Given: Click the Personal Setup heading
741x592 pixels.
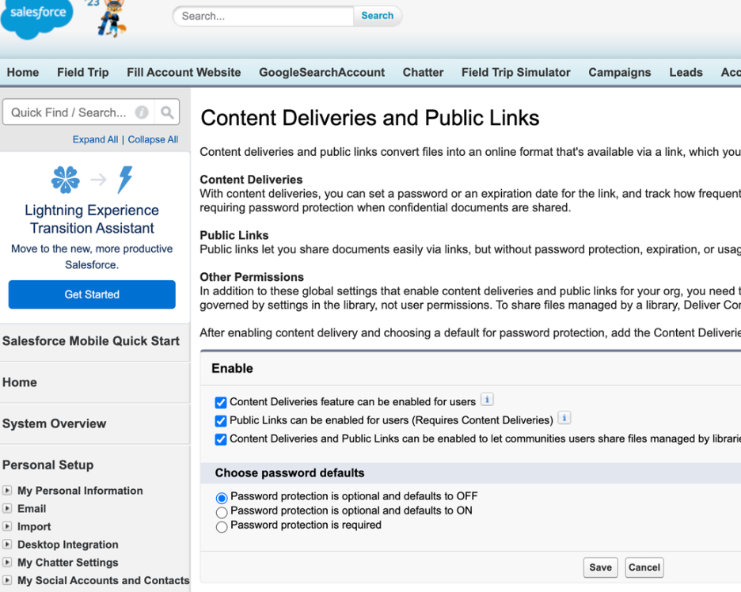Looking at the screenshot, I should (47, 465).
